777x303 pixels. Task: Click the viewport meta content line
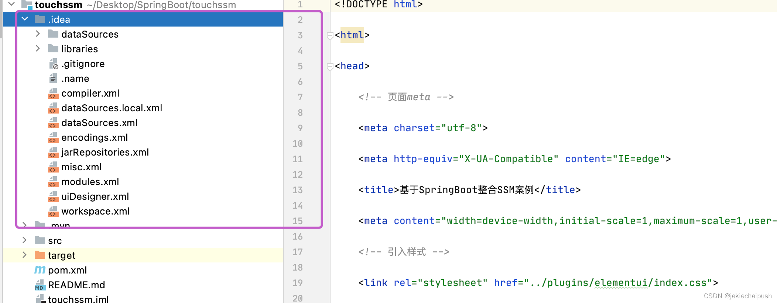pyautogui.click(x=568, y=221)
